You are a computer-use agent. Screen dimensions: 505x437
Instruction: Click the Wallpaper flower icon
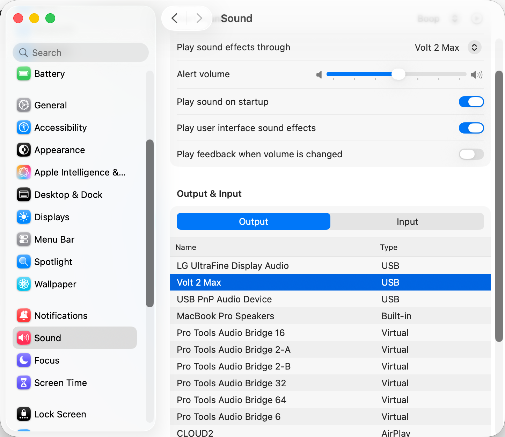coord(24,284)
